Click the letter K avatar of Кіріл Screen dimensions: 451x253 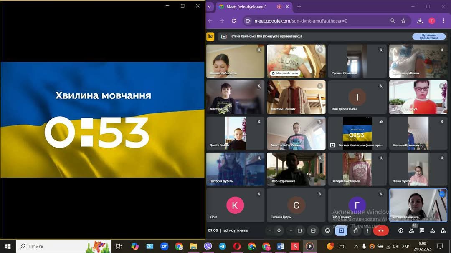point(235,205)
